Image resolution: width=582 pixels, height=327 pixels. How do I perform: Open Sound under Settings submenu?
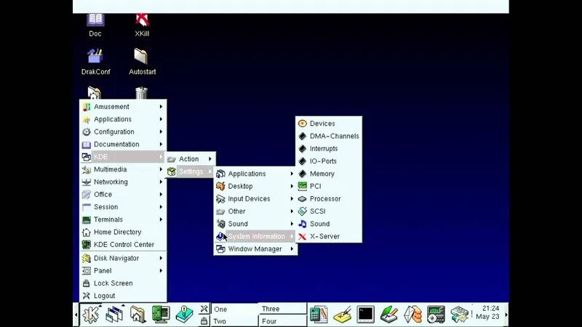[x=255, y=224]
